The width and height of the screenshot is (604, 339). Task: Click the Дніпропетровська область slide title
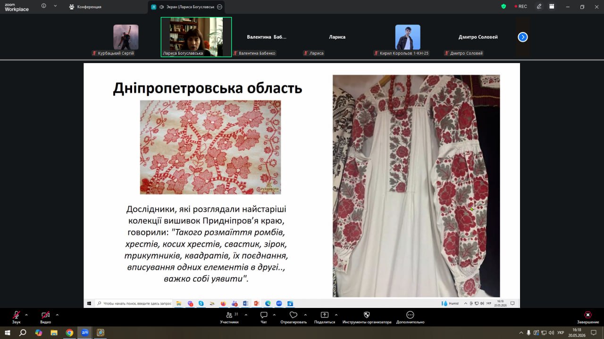(208, 89)
